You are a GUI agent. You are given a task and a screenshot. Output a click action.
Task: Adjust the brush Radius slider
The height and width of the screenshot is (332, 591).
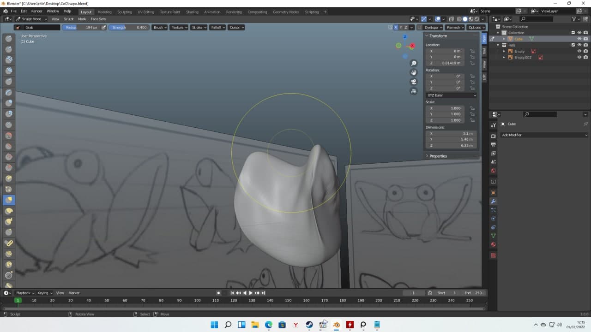click(81, 27)
